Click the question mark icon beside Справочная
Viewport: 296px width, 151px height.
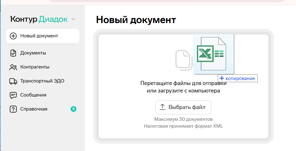pyautogui.click(x=13, y=109)
